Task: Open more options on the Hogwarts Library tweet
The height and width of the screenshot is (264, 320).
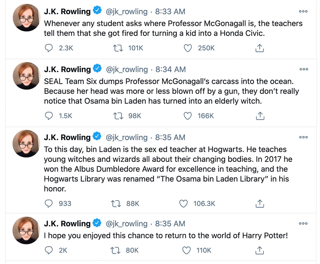Action: (303, 137)
